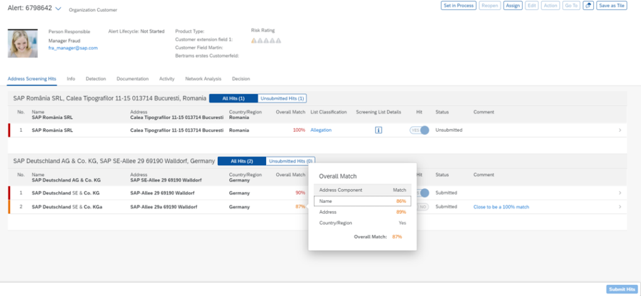Viewport: 641px width, 296px height.
Task: Select the Decision tab
Action: (x=241, y=79)
